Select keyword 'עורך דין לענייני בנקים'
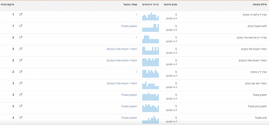Viewport: 269px width, 125px height. coord(254,15)
